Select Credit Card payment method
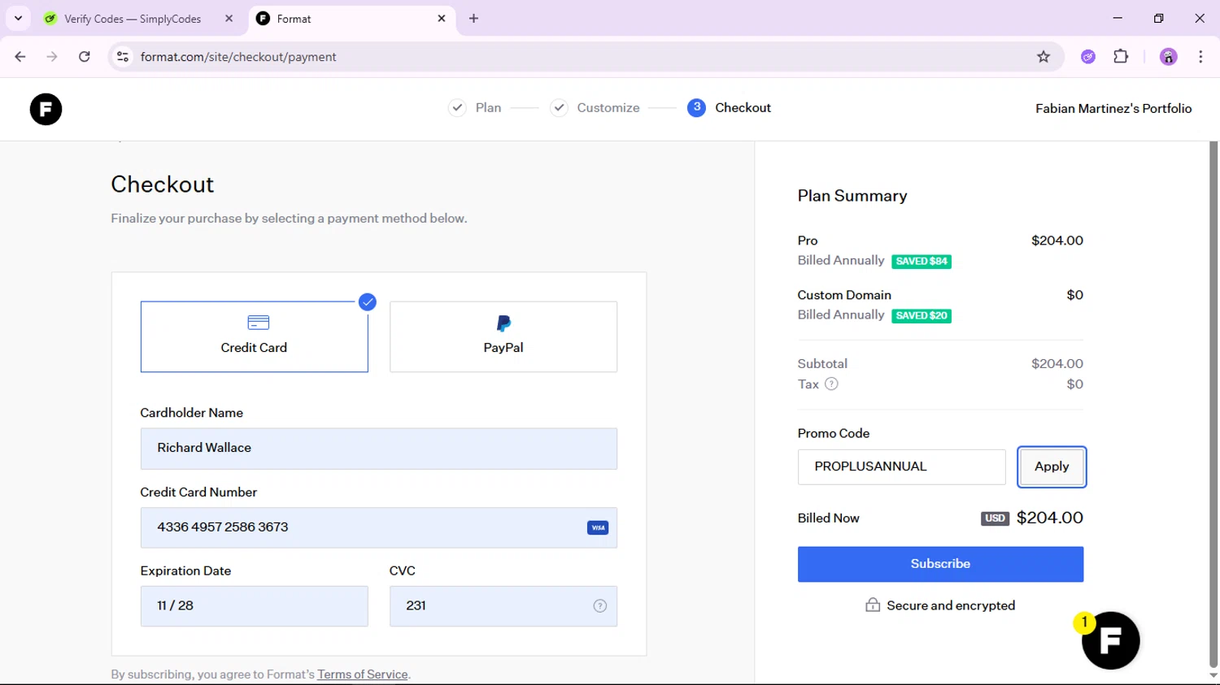 [254, 336]
